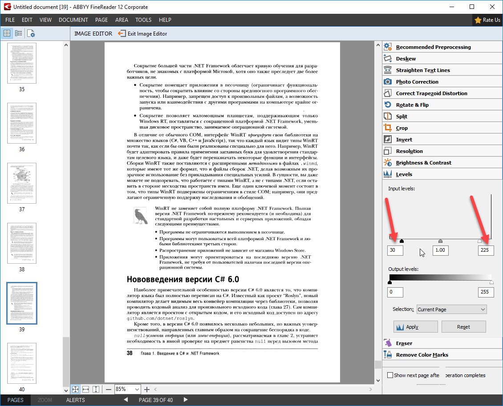The image size is (503, 406).
Task: Switch to the ALERTS bottom tab
Action: pos(75,400)
